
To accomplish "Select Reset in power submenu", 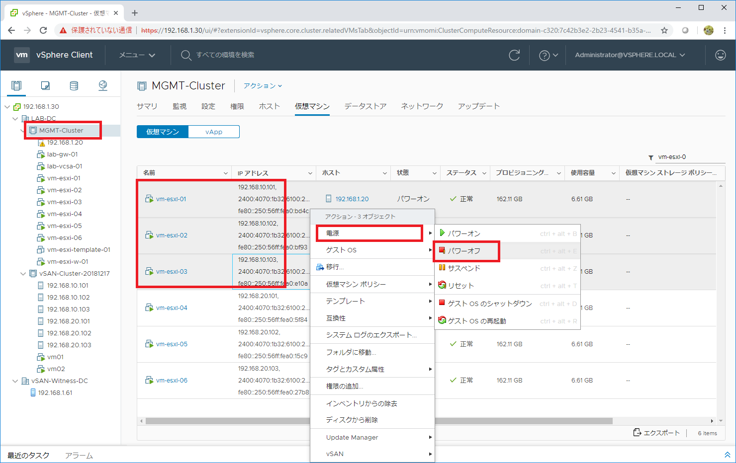I will click(507, 286).
